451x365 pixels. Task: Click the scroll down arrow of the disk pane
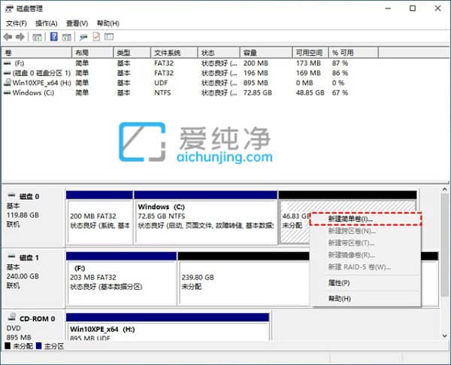point(445,336)
